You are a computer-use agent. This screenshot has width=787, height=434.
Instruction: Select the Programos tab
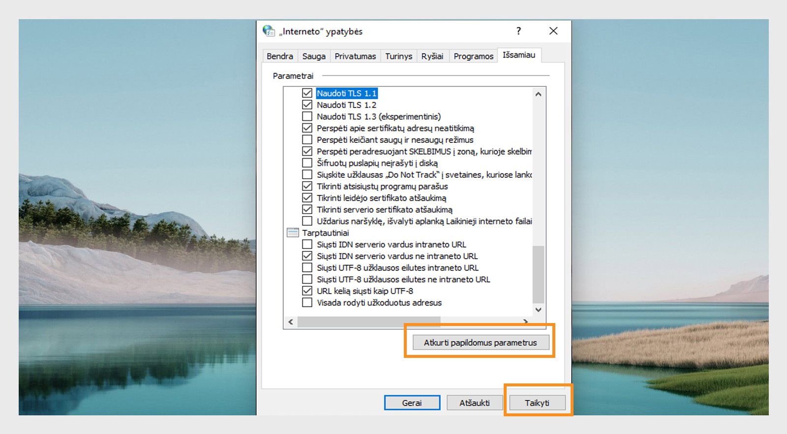(473, 56)
